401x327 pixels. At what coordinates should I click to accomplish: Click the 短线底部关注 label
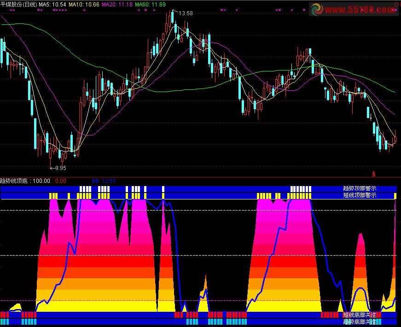[360, 315]
